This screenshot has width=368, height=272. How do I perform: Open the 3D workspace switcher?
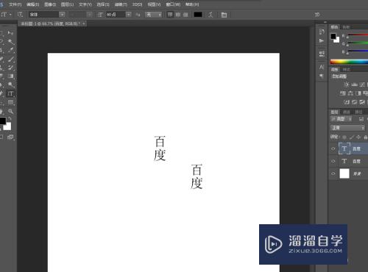click(317, 15)
